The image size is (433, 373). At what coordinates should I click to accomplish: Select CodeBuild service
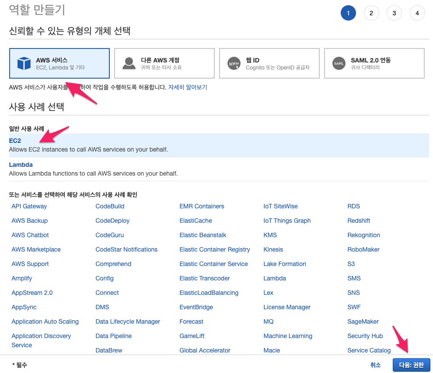click(110, 206)
